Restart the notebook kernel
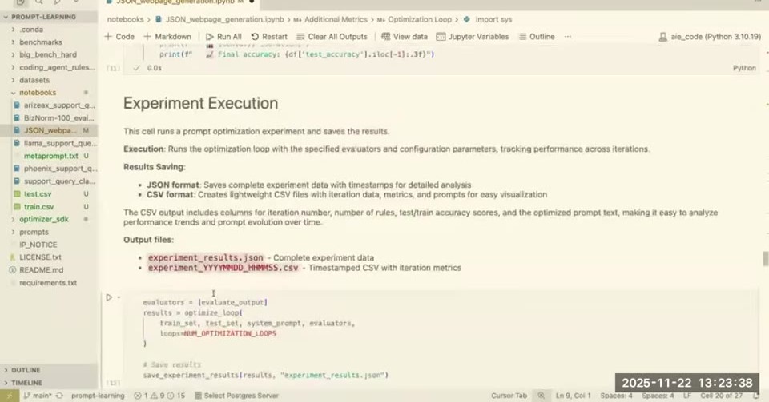769x402 pixels. pyautogui.click(x=269, y=37)
